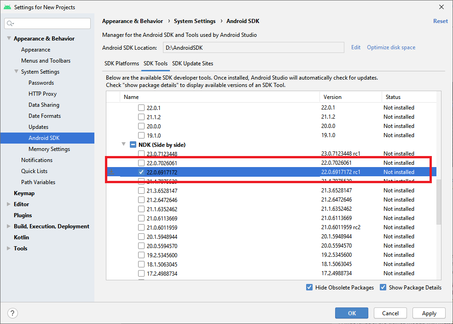Expand the Editor settings section
The height and width of the screenshot is (324, 453).
pos(9,204)
